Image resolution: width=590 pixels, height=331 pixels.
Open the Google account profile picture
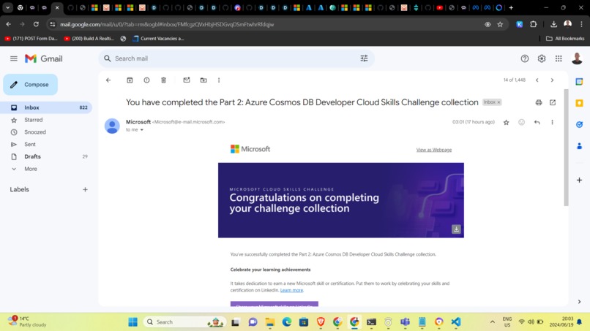coord(577,58)
